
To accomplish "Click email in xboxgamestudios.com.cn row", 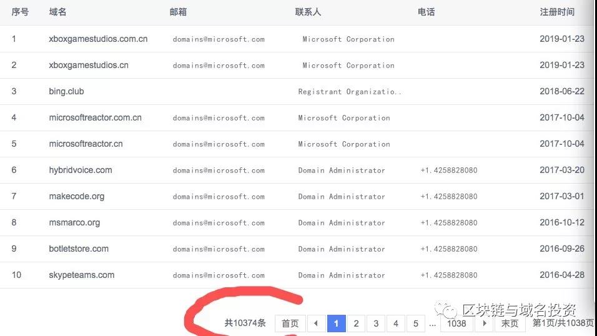I will coord(219,39).
